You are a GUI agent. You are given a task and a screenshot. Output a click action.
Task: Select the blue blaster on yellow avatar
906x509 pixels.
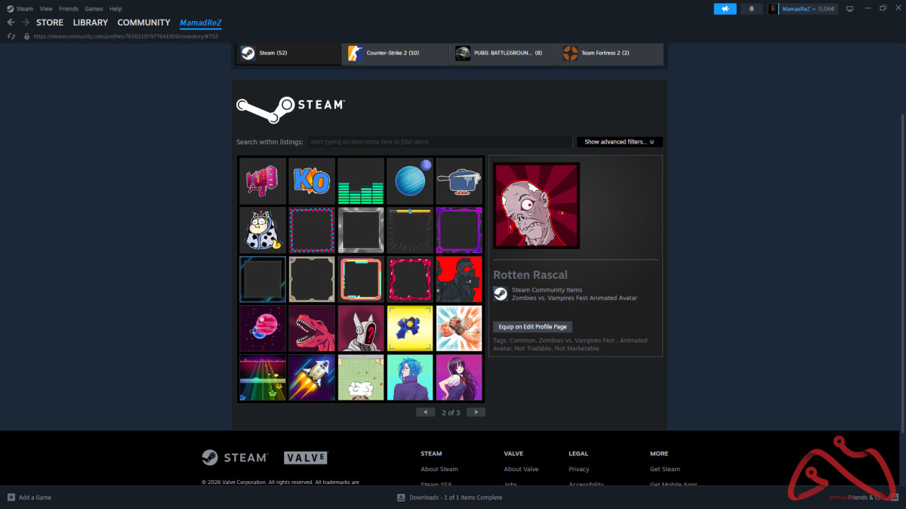[x=410, y=329]
